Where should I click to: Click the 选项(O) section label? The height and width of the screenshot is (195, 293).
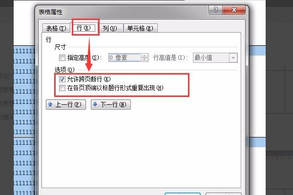click(x=64, y=70)
